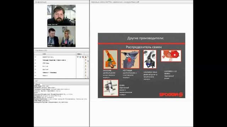Viewport: 227px width, 127px height.
Task: Click the Amazone seed distributor image
Action: pyautogui.click(x=110, y=60)
